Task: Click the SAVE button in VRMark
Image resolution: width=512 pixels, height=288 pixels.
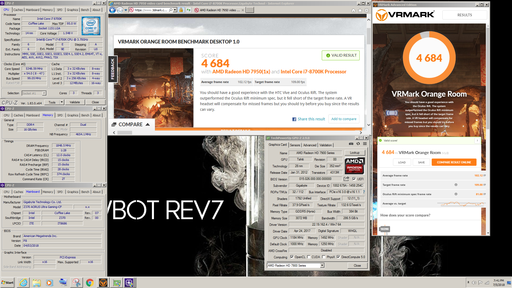Action: click(421, 162)
